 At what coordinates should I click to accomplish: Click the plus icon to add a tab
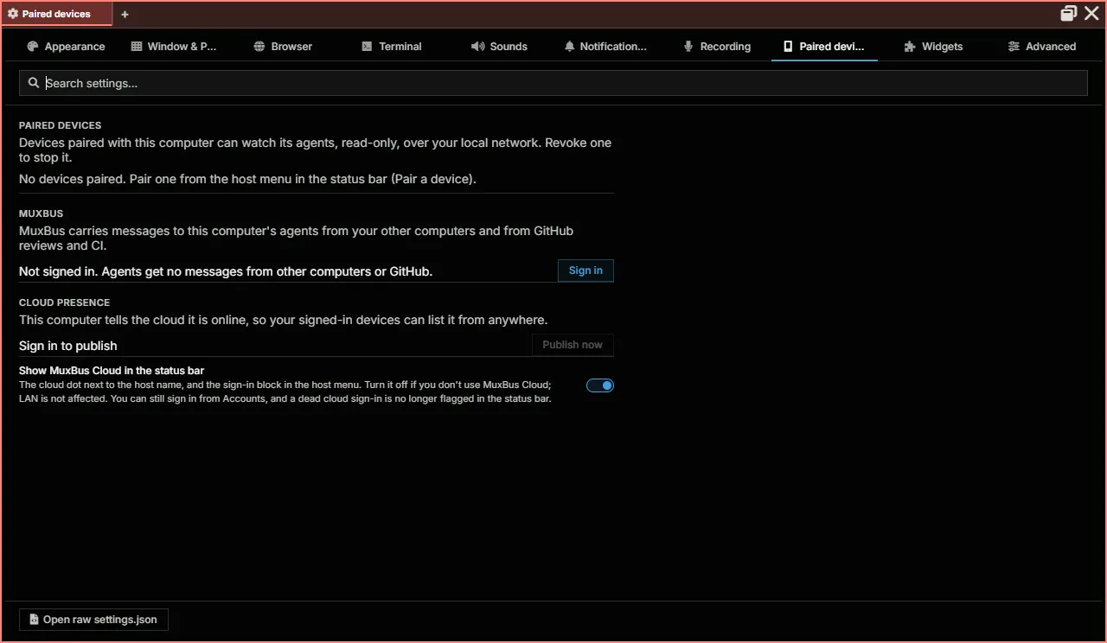coord(125,15)
